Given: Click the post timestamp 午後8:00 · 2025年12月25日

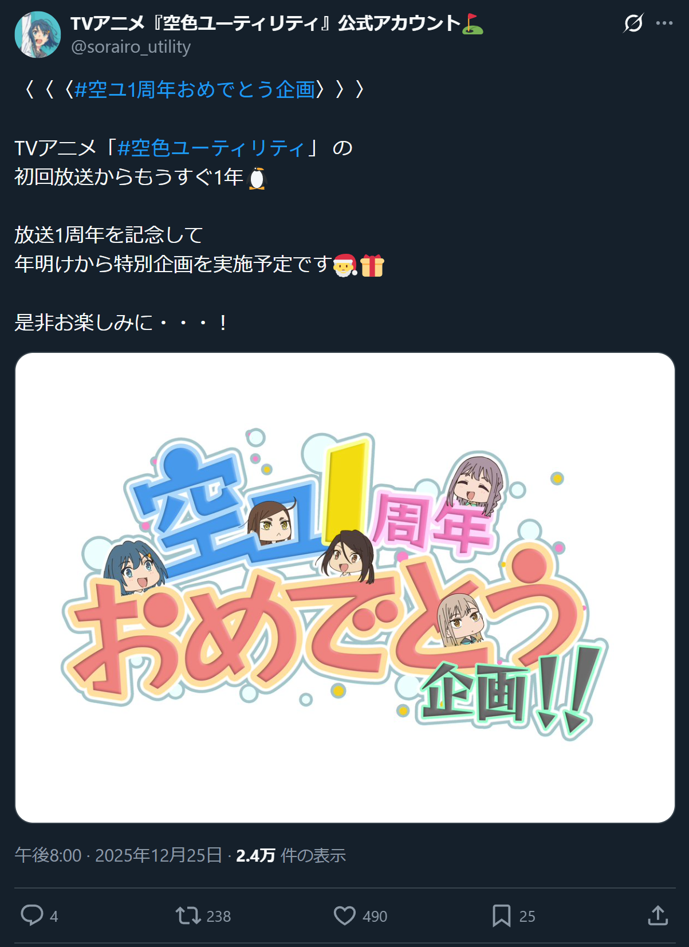Looking at the screenshot, I should (118, 855).
